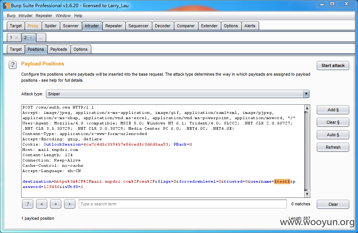Select the Positions sub-tab
Screen dimensions: 358x233
[36, 49]
